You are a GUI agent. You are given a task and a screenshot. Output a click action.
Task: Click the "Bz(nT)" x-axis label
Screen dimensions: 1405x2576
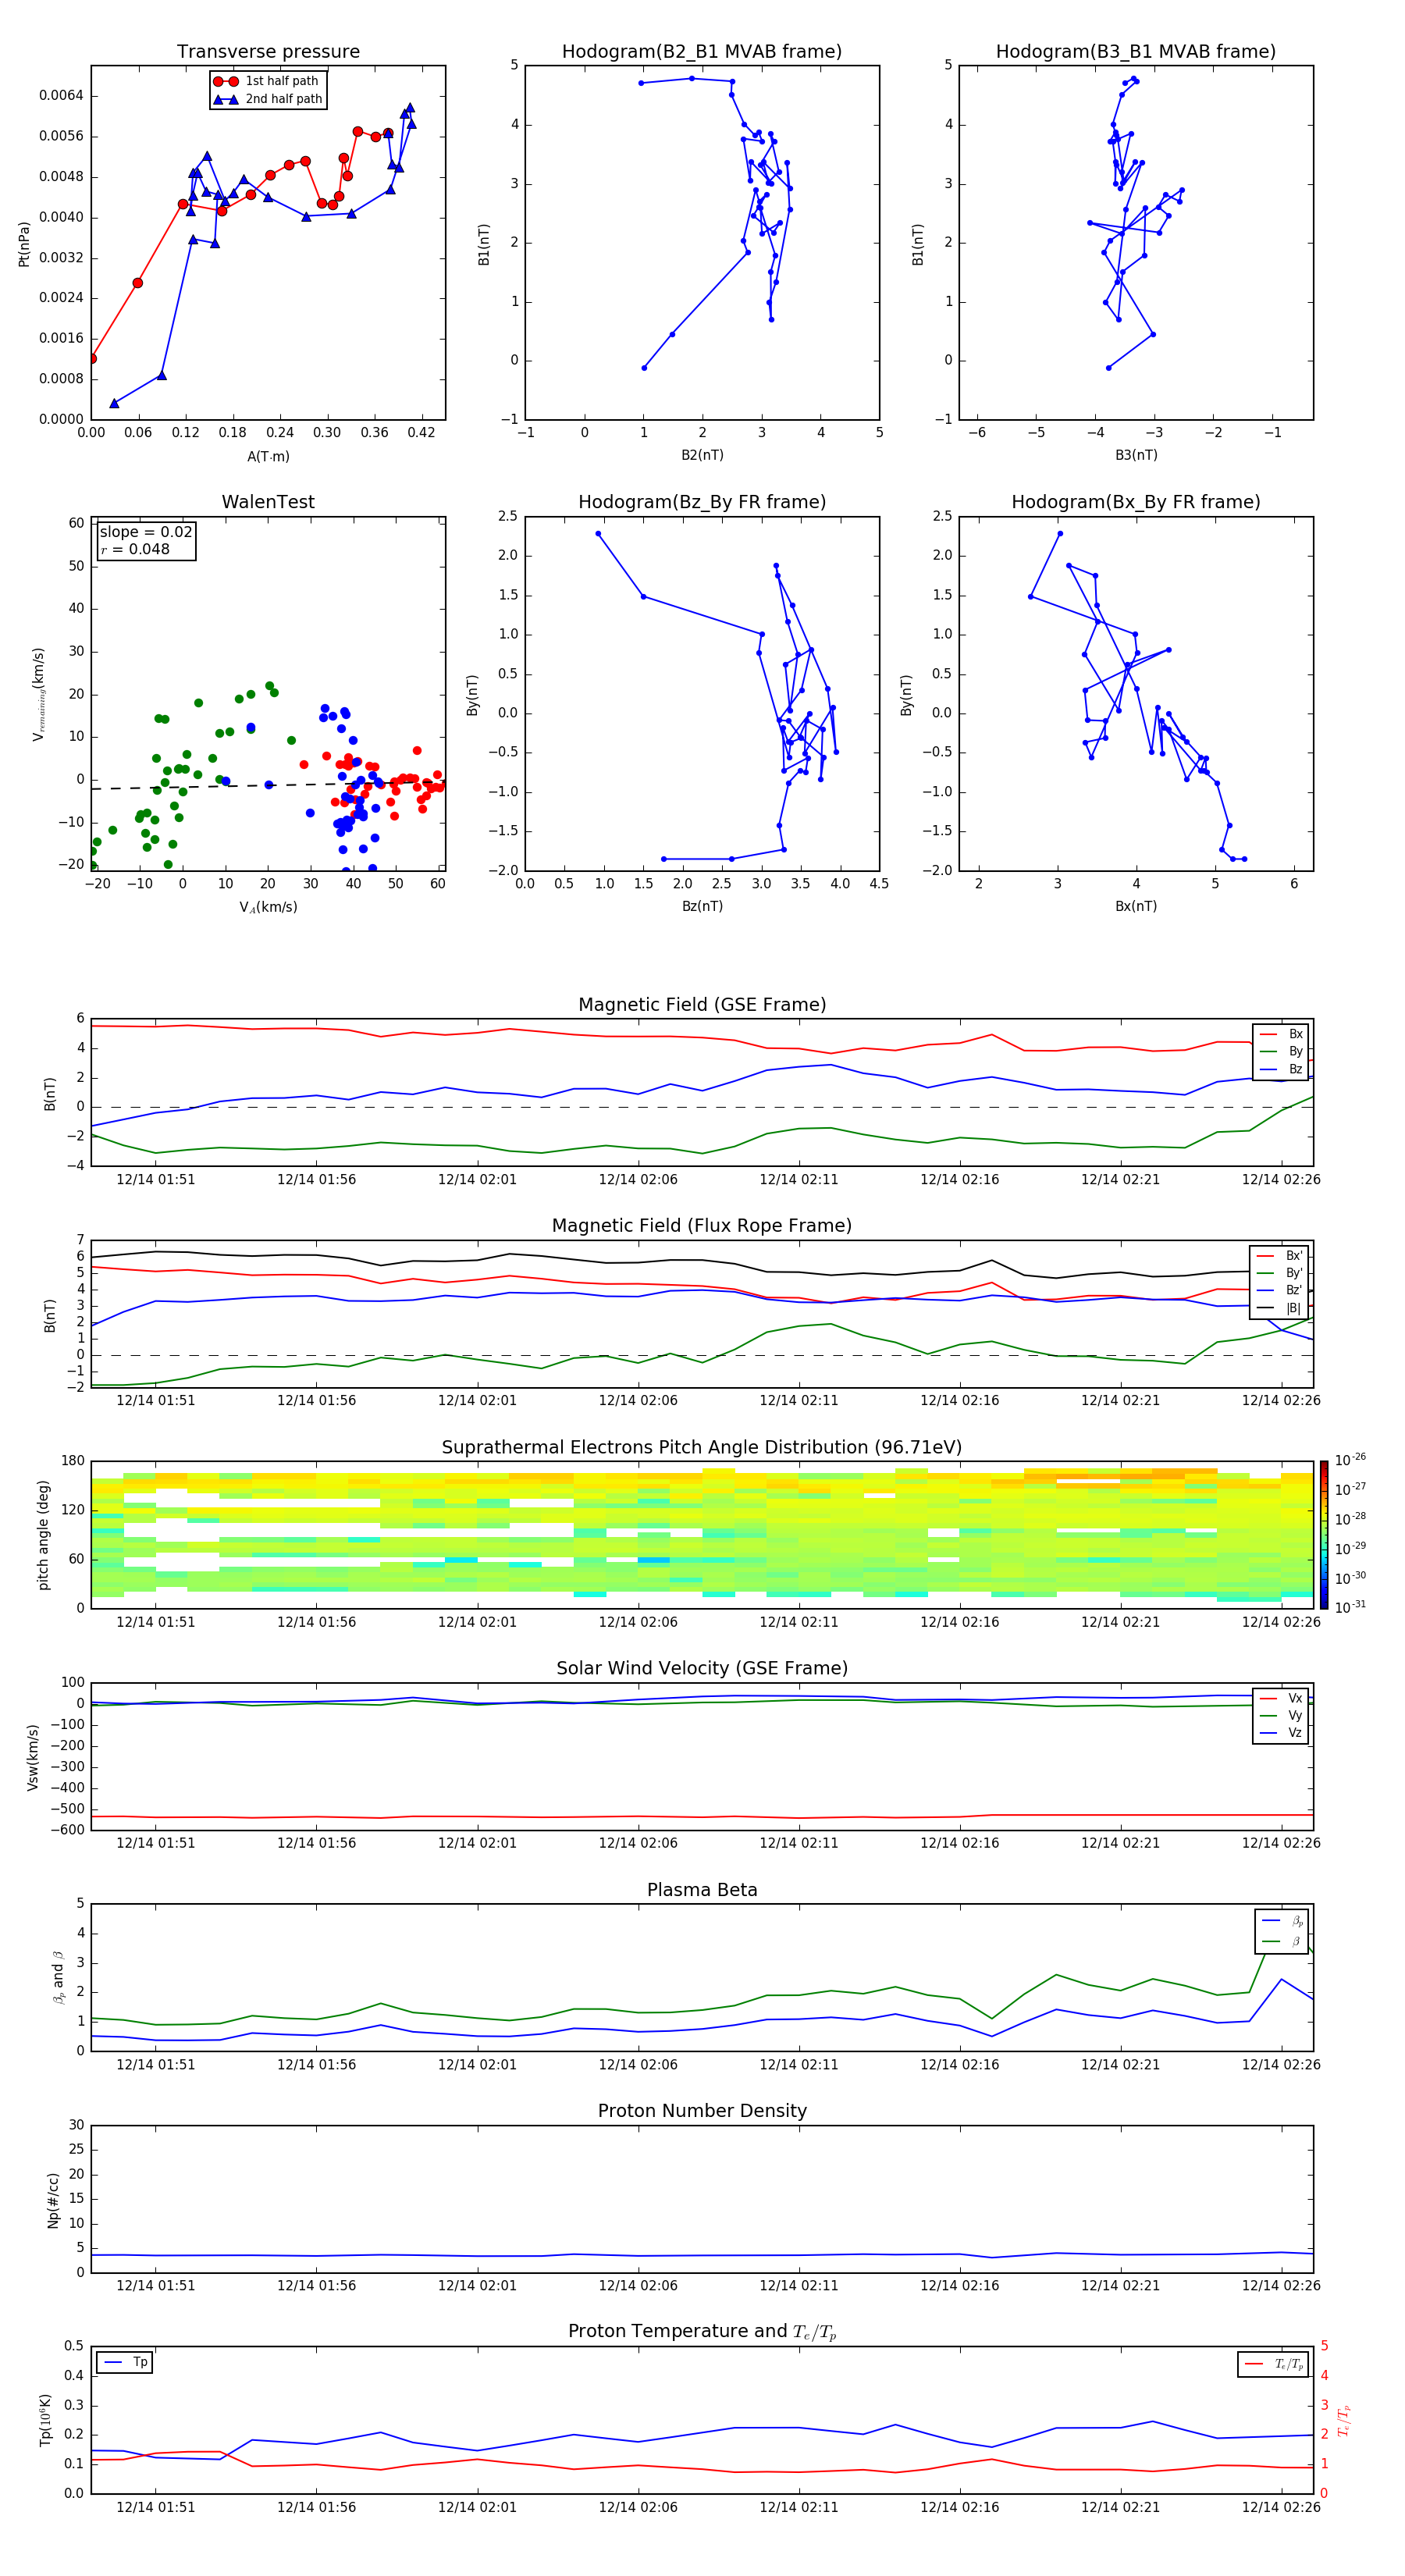coord(702,906)
